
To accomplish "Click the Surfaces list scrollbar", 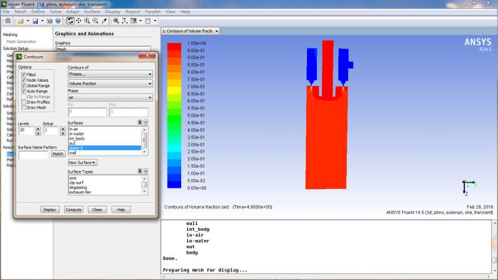I will pyautogui.click(x=144, y=141).
